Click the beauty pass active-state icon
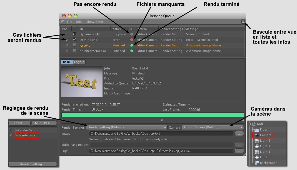Image resolution: width=297 pixels, height=170 pixels. tap(11, 135)
